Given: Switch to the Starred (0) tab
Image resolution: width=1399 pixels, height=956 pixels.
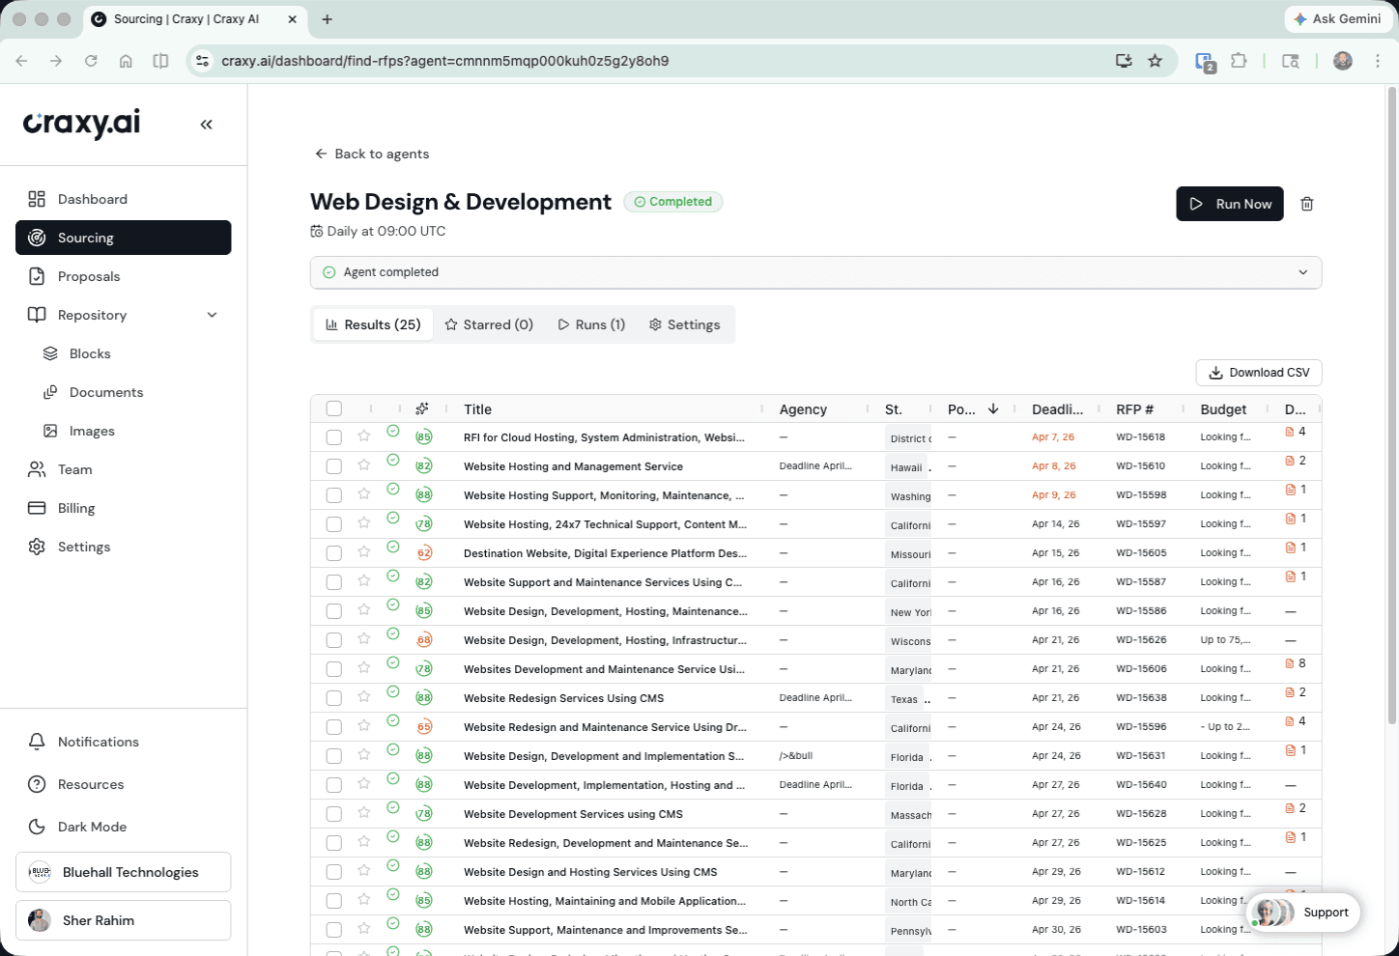Looking at the screenshot, I should [489, 324].
